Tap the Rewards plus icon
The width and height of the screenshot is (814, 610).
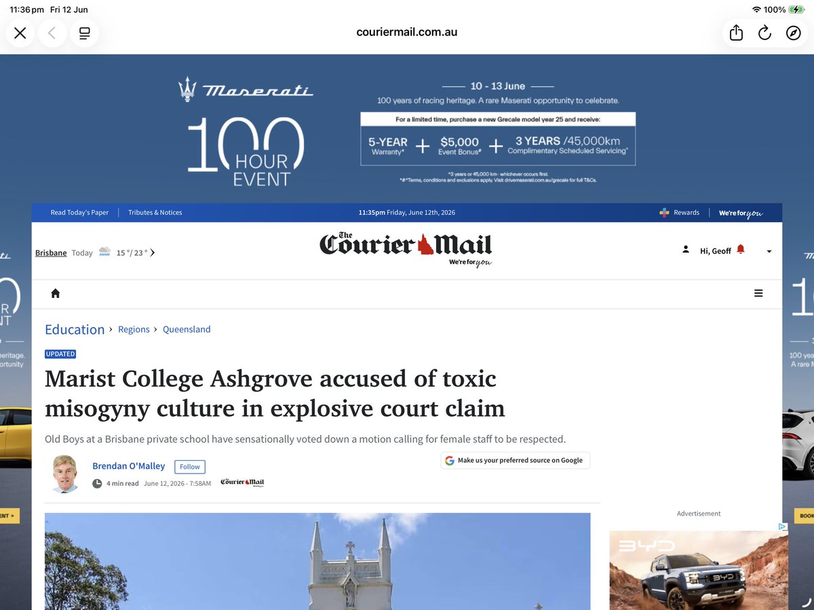[664, 212]
